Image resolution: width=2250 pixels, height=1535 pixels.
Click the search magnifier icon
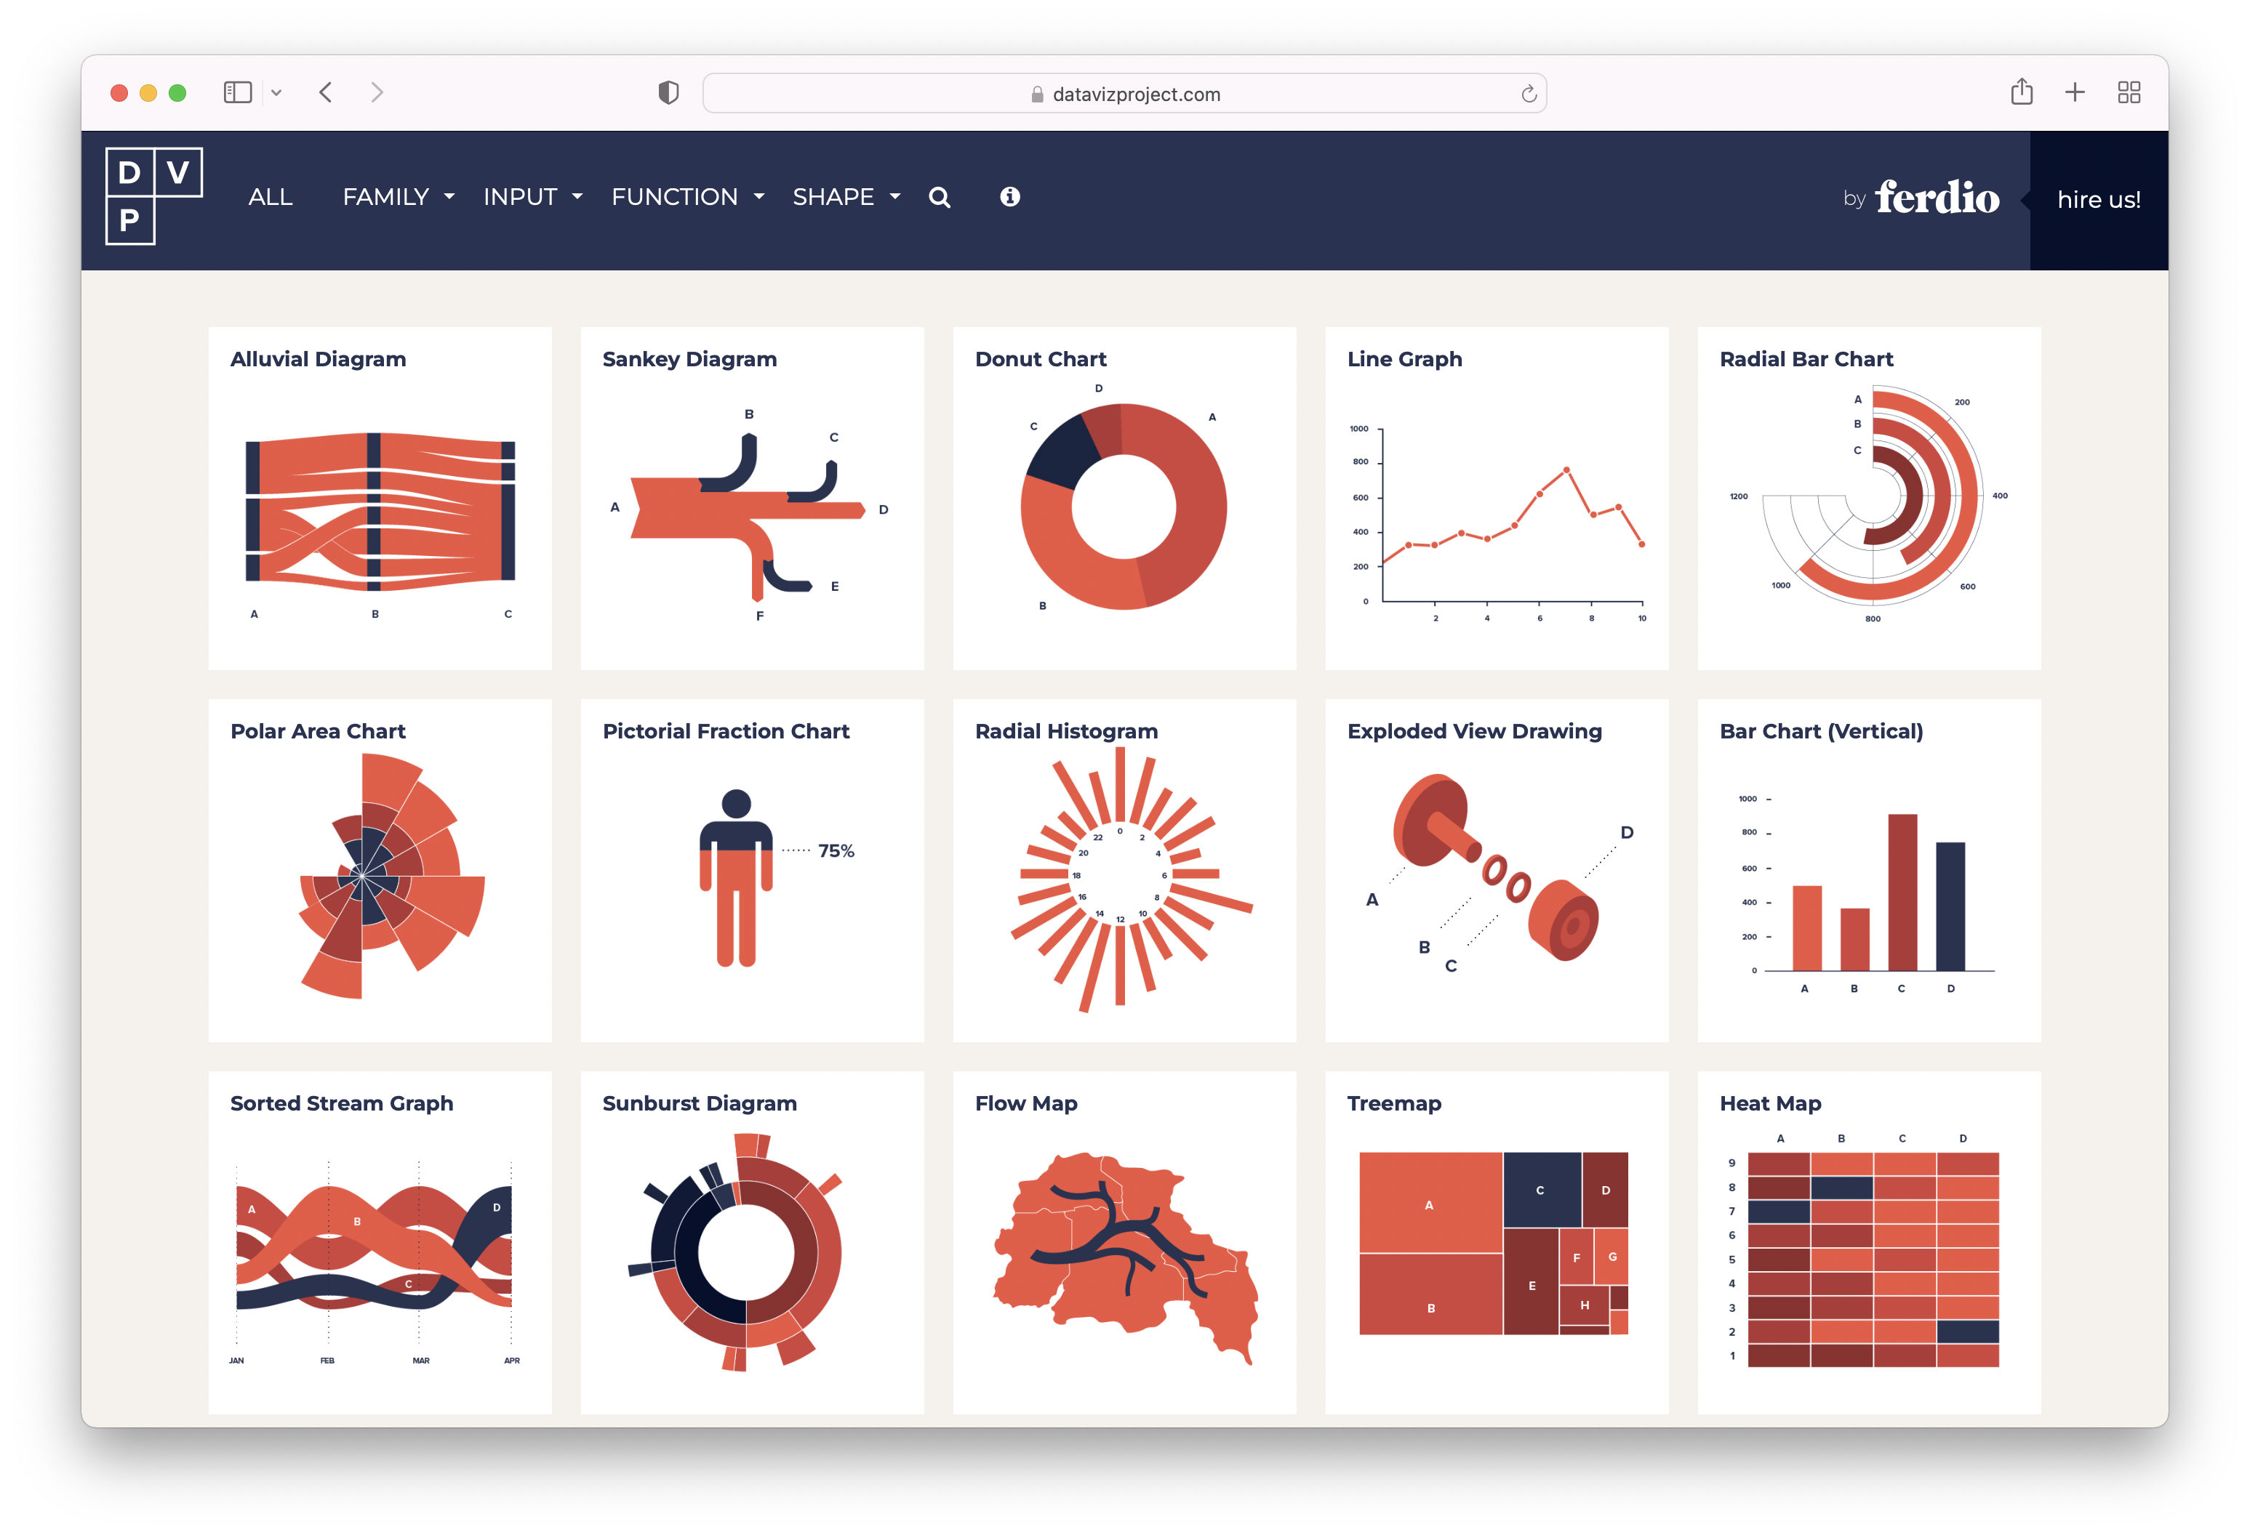[942, 198]
